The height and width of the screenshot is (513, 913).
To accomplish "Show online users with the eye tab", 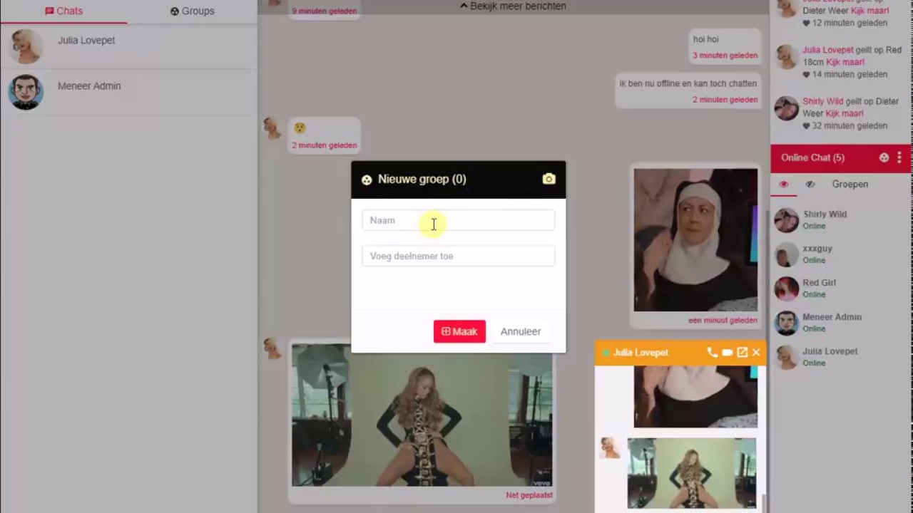I will point(784,185).
